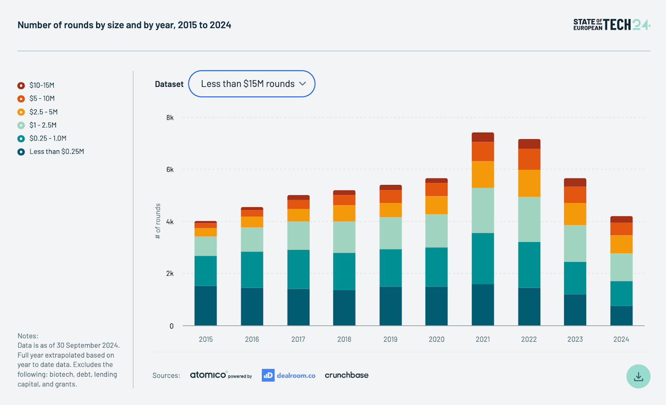Click the 2018 bar's yellow-orange segment
Viewport: 666px width, 405px height.
point(344,213)
